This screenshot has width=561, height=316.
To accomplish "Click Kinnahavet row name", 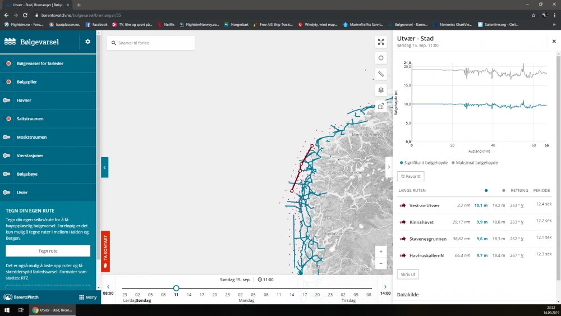I will 421,222.
